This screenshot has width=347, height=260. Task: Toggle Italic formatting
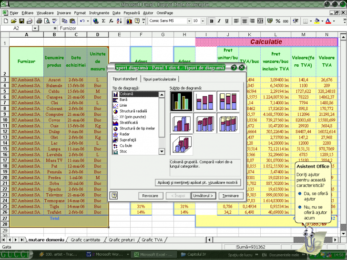(219, 21)
